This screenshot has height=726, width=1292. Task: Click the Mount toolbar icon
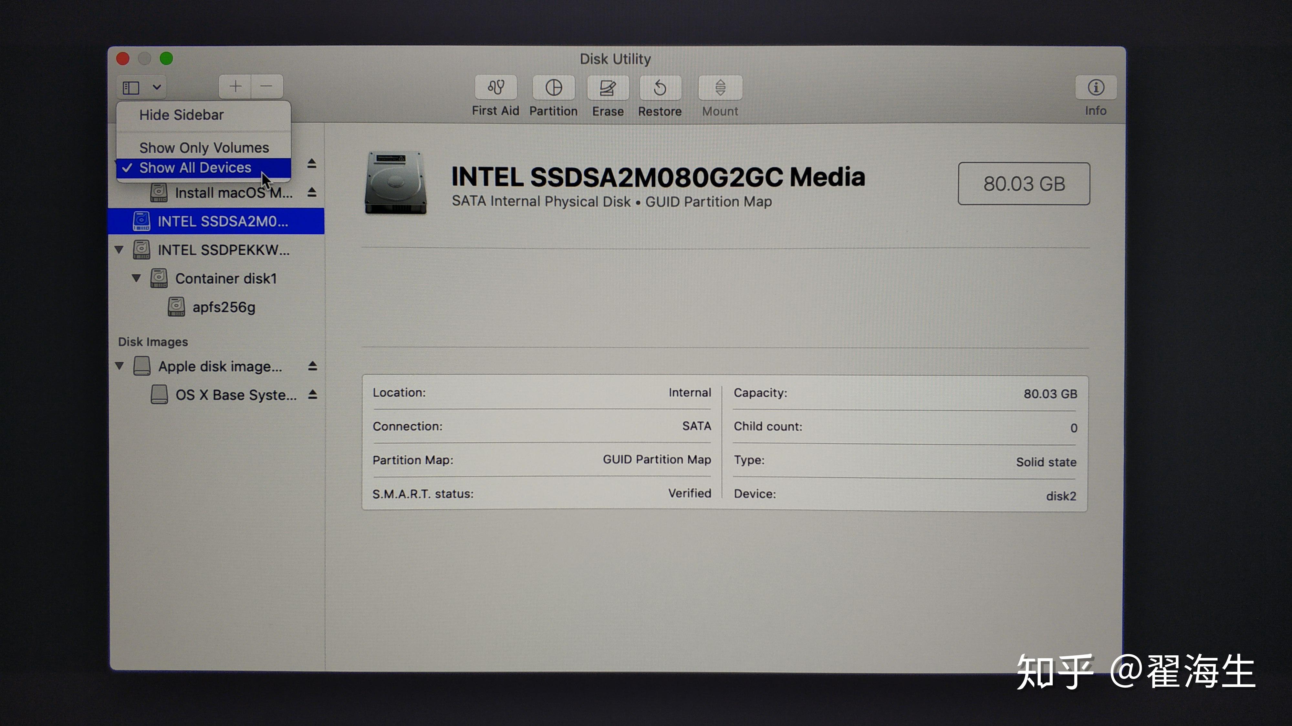tap(720, 88)
